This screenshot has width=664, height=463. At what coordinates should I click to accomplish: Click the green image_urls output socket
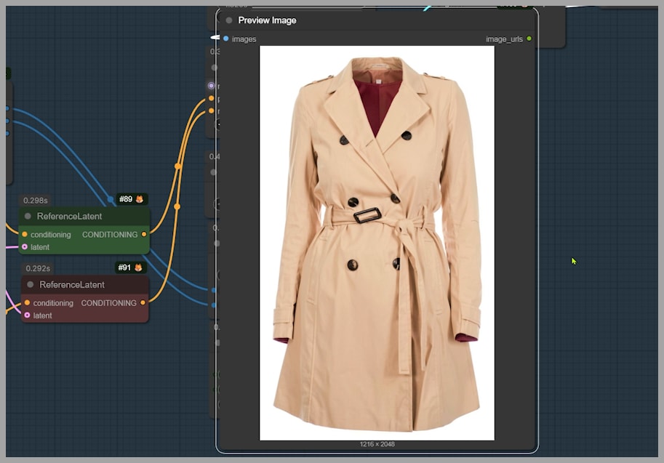(x=529, y=39)
